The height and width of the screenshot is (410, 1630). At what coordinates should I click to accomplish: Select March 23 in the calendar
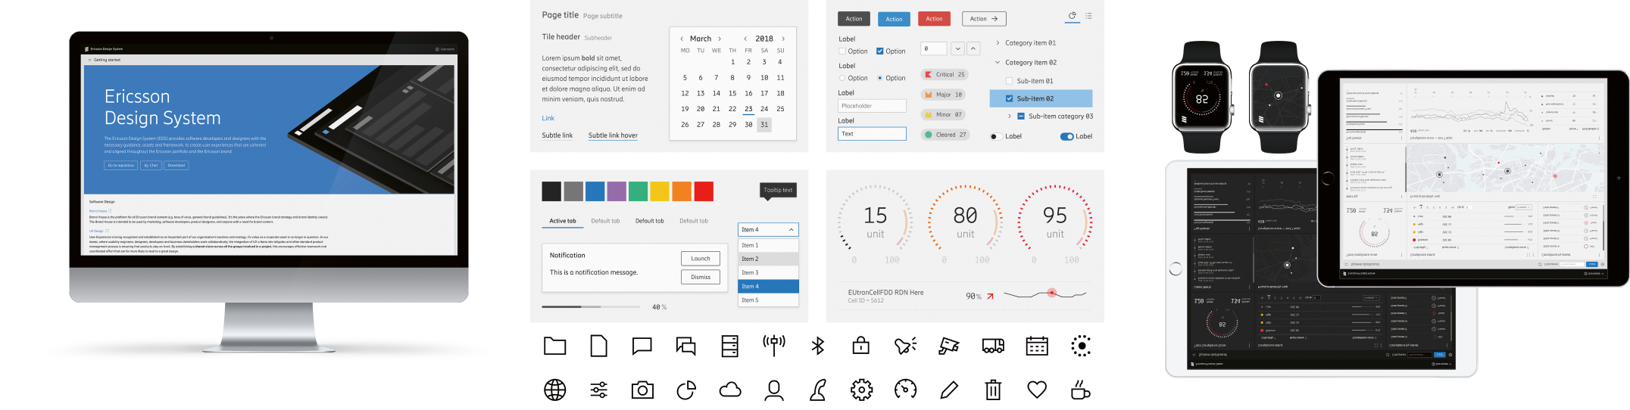(x=748, y=109)
